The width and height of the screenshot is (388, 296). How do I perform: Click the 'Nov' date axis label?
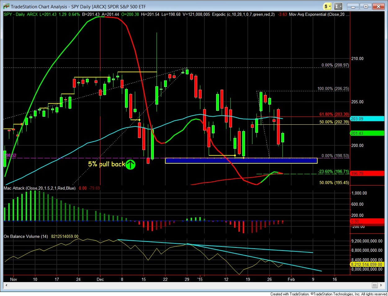tap(13, 279)
